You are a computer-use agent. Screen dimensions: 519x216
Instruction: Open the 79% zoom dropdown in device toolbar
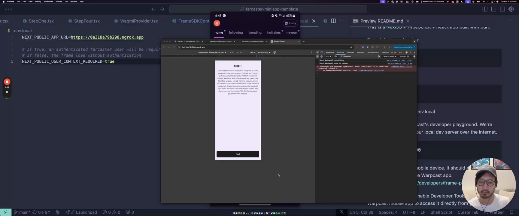click(252, 52)
